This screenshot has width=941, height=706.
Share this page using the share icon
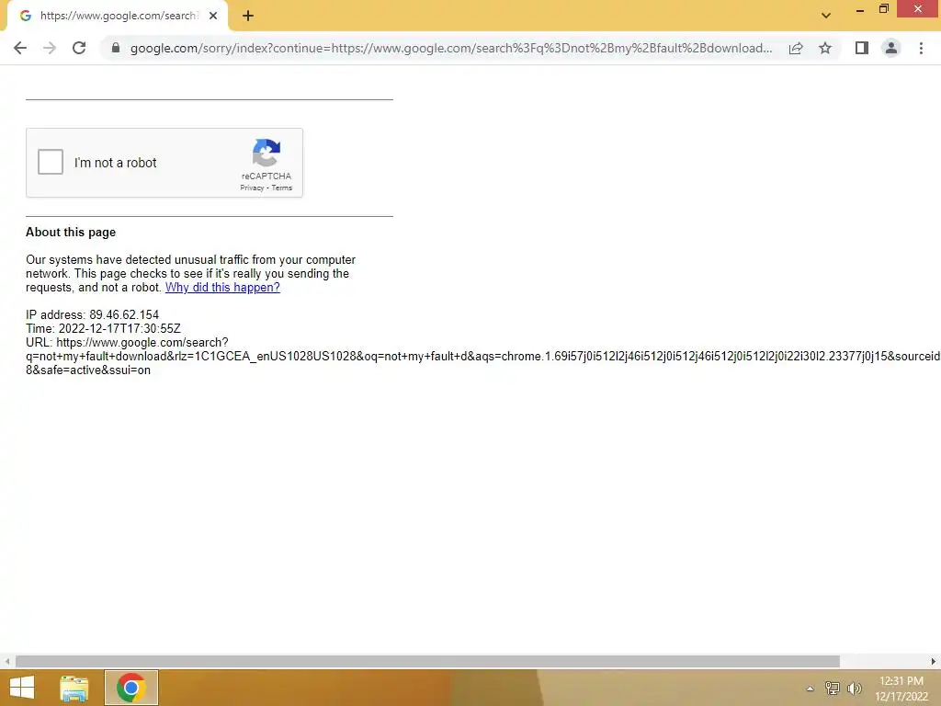tap(796, 48)
